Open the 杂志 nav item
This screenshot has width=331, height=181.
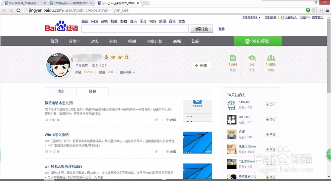point(95,41)
